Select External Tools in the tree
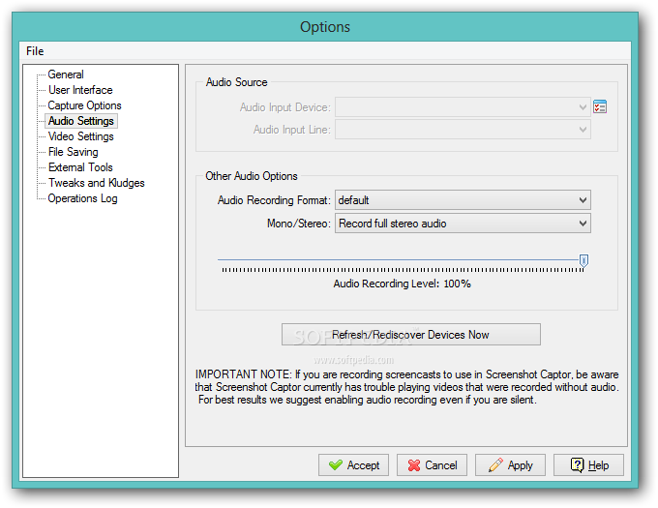Image resolution: width=658 pixels, height=508 pixels. pos(80,167)
